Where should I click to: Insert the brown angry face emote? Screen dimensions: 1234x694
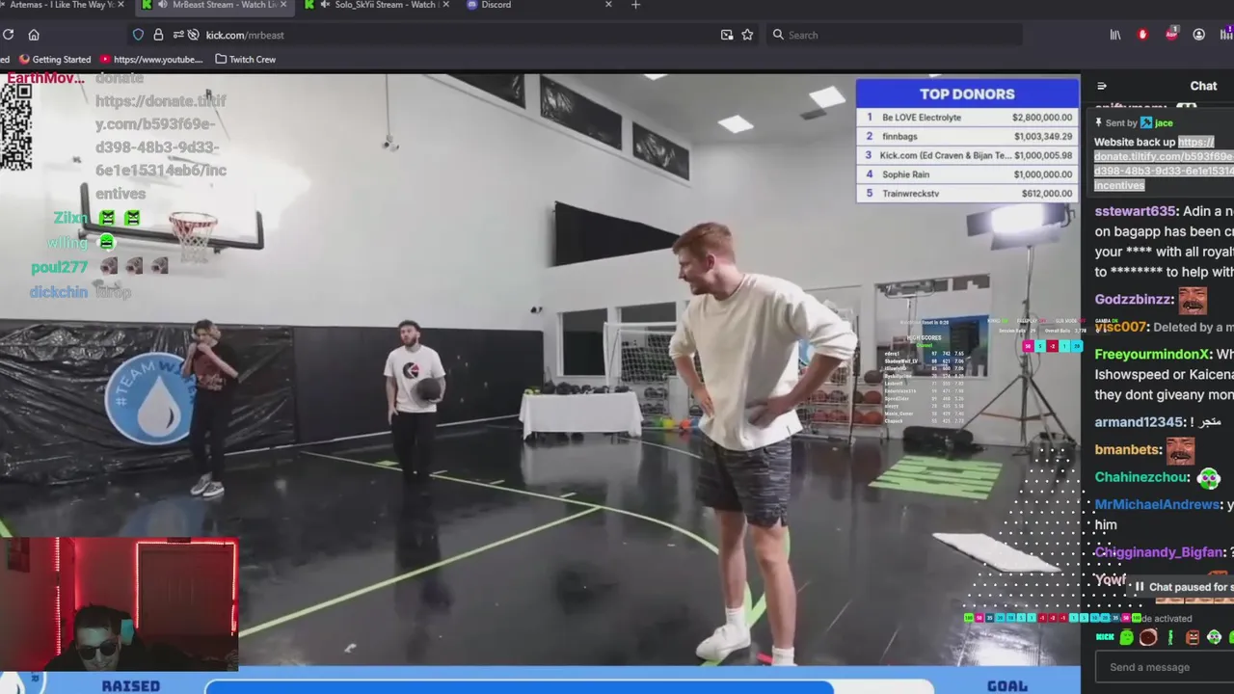coord(1193,637)
